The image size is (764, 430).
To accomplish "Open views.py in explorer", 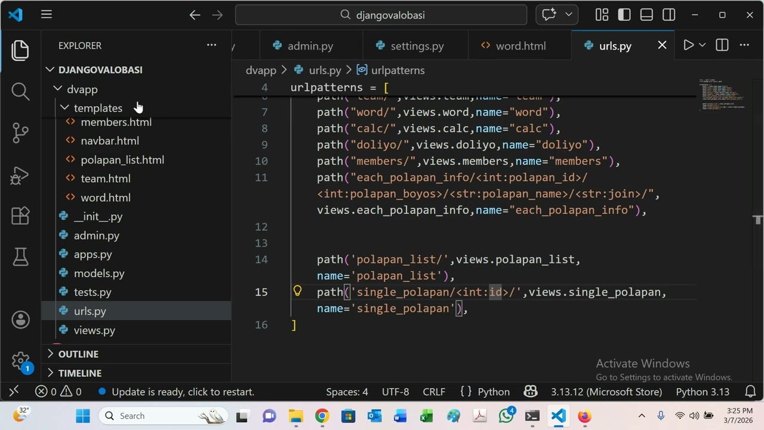I will coord(94,330).
